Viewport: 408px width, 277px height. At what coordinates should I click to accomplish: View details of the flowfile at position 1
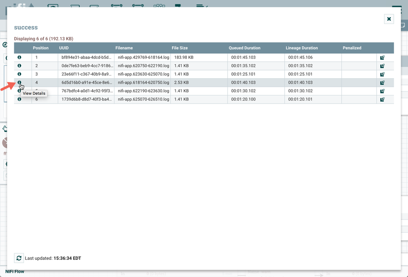[x=19, y=57]
